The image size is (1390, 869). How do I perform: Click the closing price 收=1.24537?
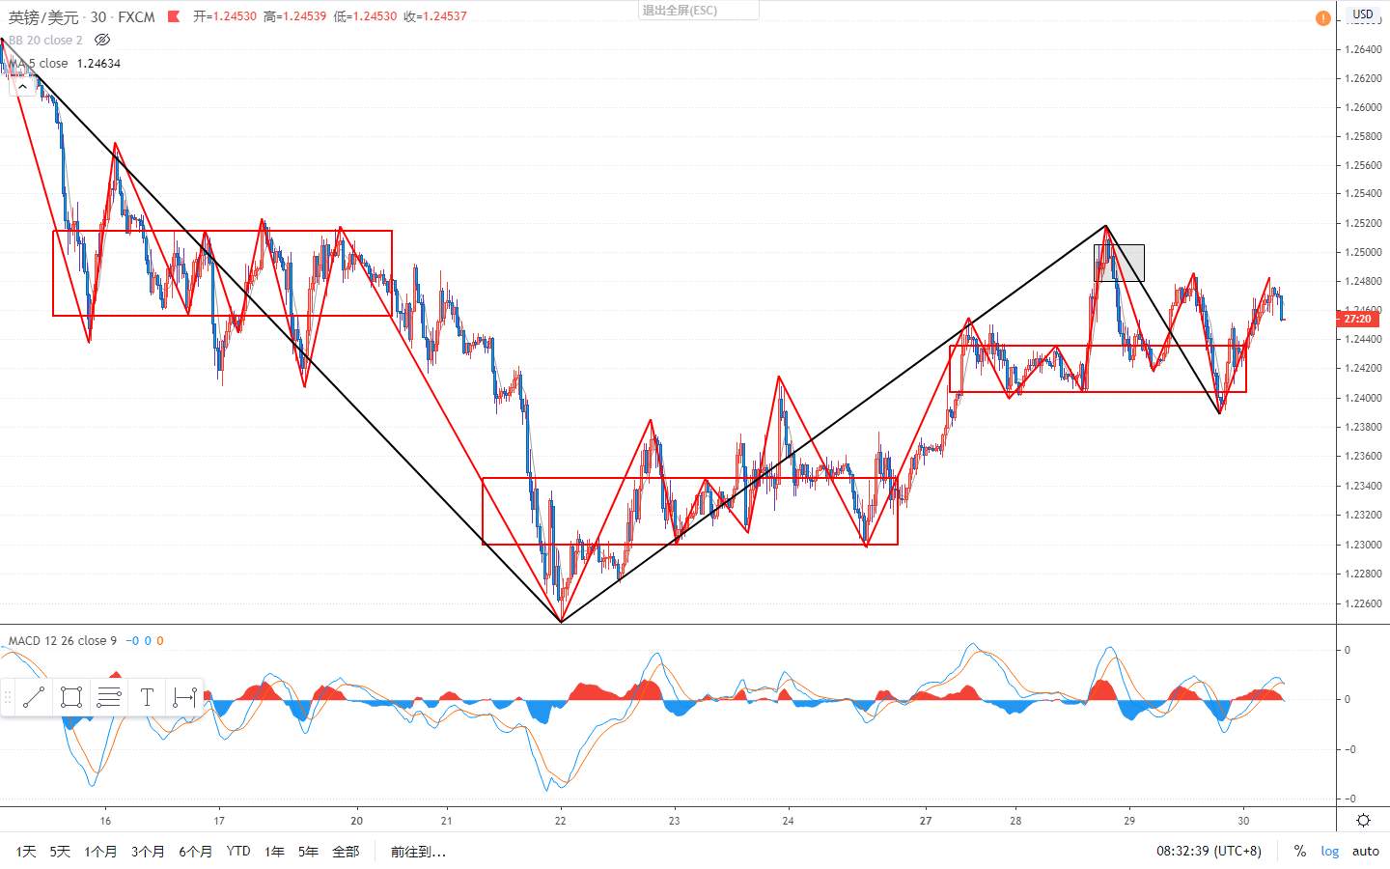435,16
